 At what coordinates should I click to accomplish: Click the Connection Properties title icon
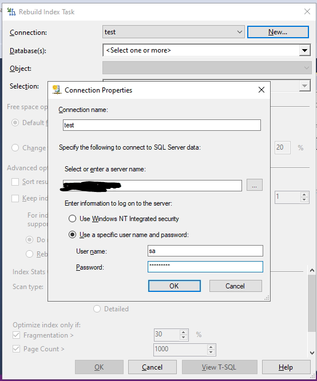point(57,90)
